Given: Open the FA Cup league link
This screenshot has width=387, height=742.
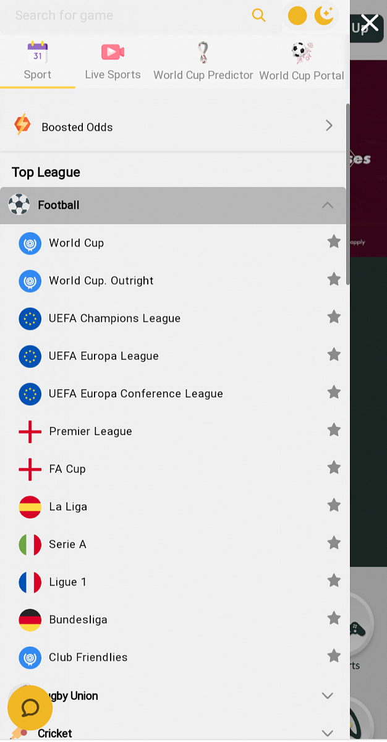Looking at the screenshot, I should pos(67,469).
